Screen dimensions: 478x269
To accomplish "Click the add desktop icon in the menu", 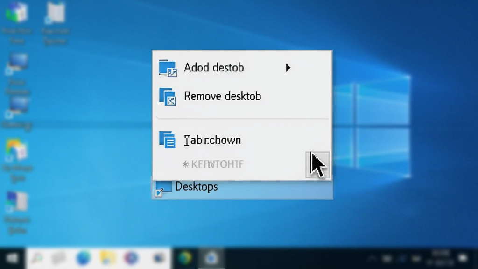I will 168,68.
